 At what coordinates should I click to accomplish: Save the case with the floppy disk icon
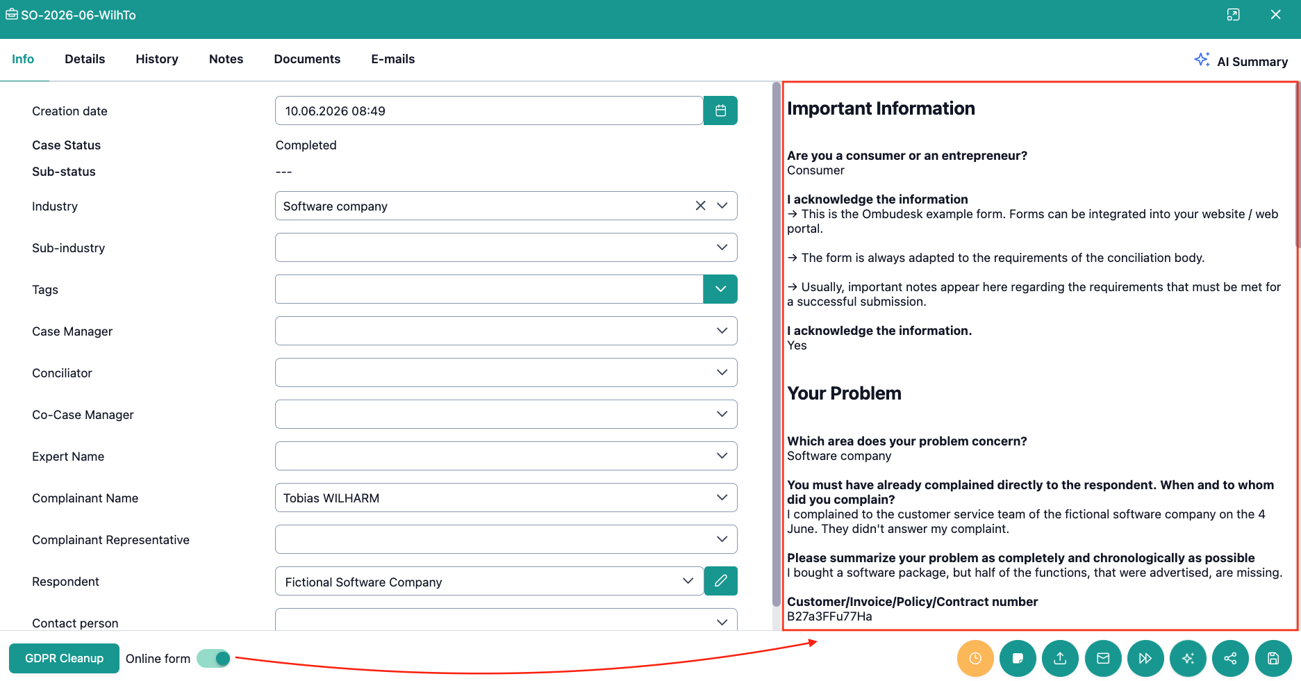tap(1273, 658)
